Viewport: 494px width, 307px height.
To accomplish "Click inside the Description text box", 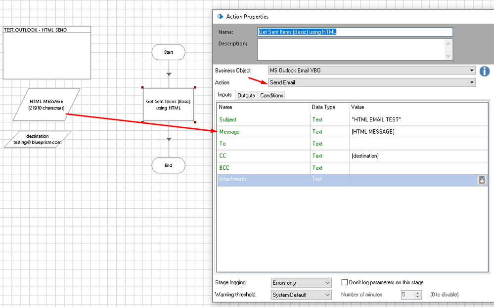I will click(x=351, y=49).
